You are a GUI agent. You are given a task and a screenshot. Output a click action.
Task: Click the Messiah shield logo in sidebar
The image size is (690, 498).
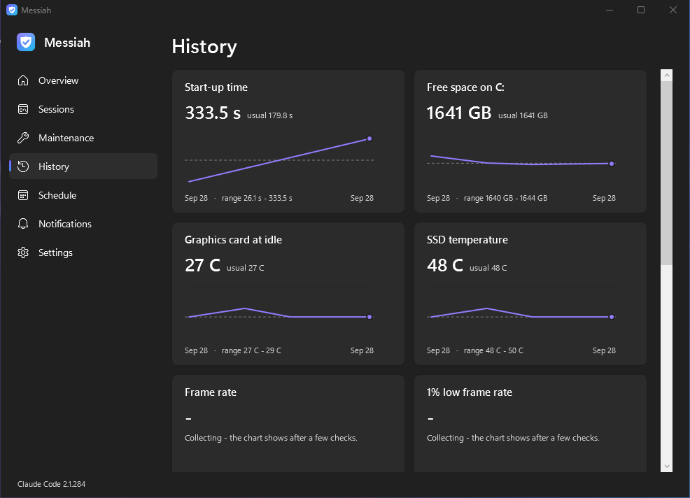(x=26, y=42)
